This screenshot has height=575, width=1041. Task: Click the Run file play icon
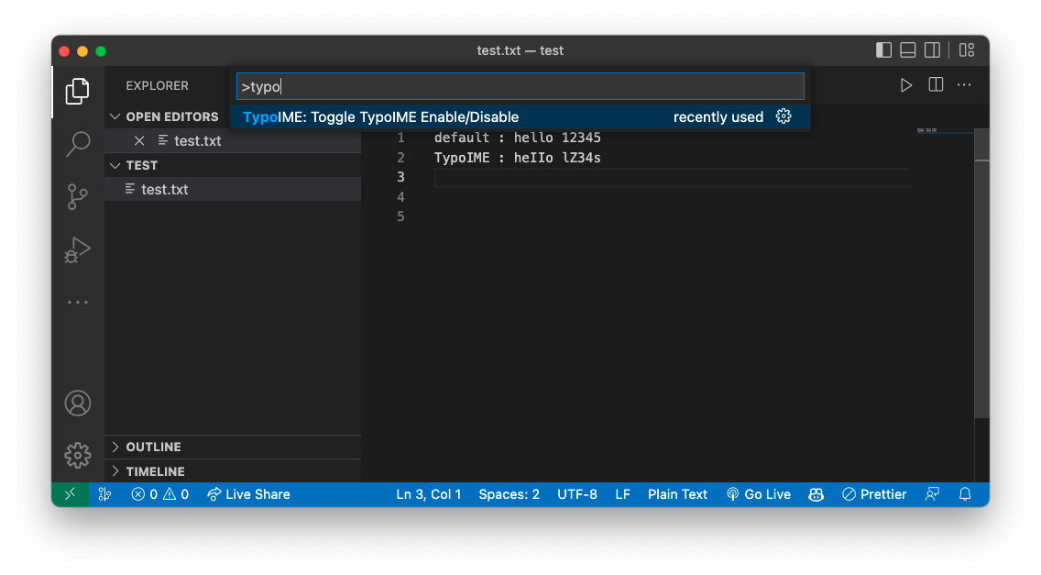pos(905,85)
